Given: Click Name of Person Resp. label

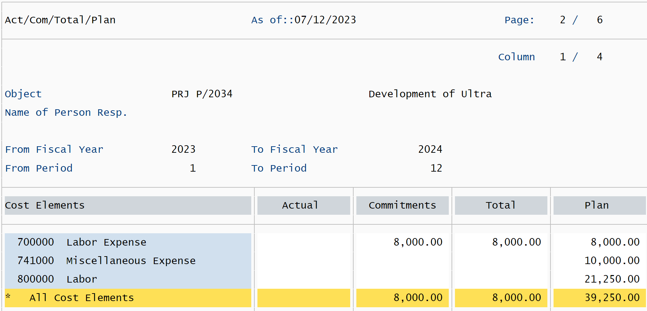Looking at the screenshot, I should pyautogui.click(x=66, y=112).
